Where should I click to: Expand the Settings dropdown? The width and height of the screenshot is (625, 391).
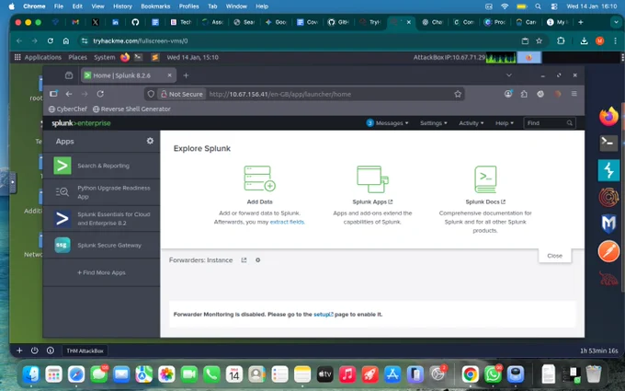click(x=433, y=123)
